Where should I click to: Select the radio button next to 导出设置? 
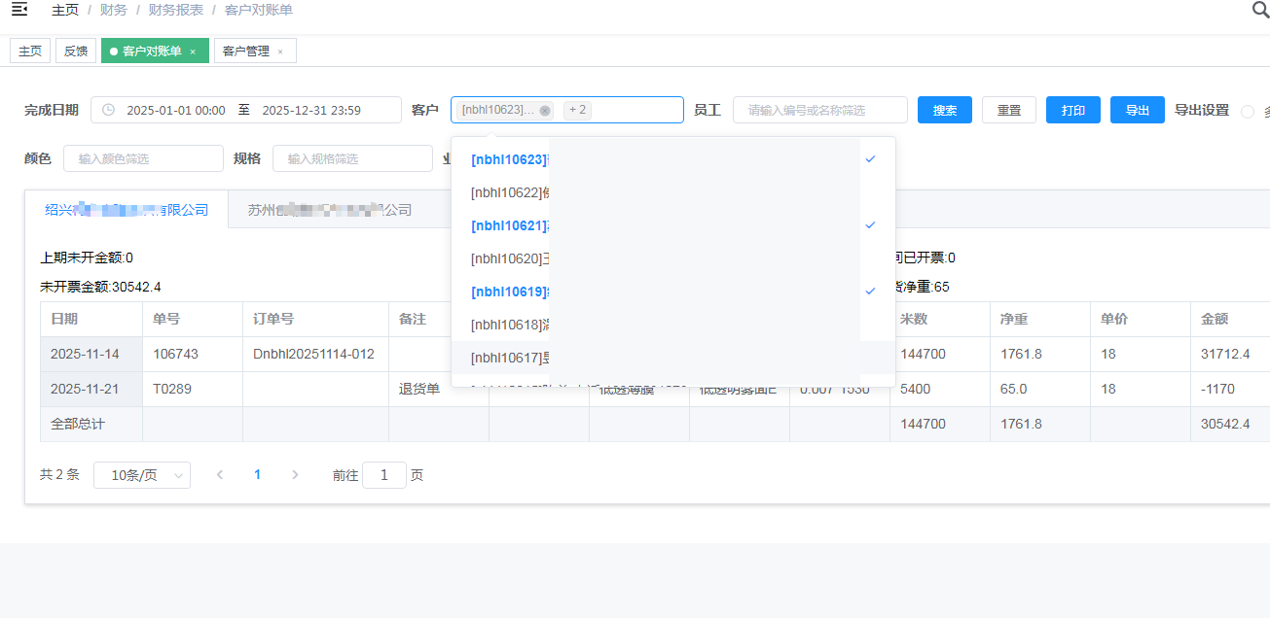(1248, 111)
